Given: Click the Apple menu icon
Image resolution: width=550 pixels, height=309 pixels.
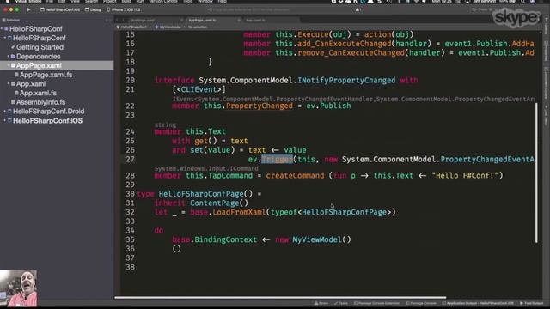Looking at the screenshot, I should pyautogui.click(x=8, y=2).
